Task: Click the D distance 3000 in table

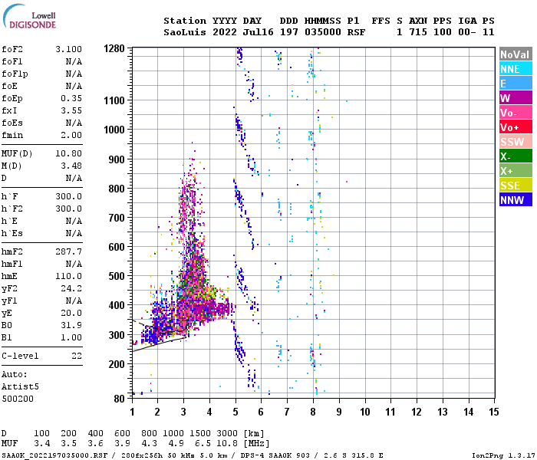Action: (x=227, y=433)
